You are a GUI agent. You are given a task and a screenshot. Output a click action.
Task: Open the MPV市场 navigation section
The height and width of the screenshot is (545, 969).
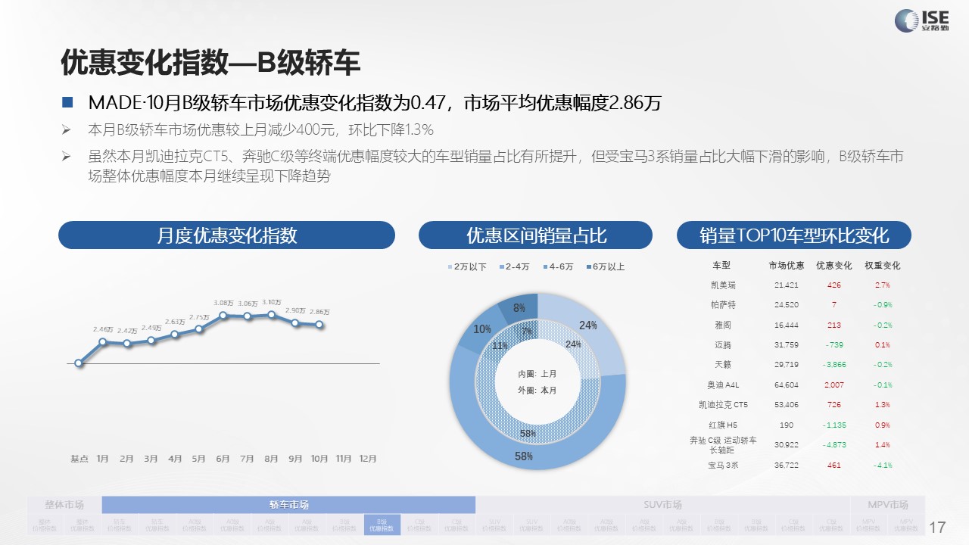tap(888, 505)
